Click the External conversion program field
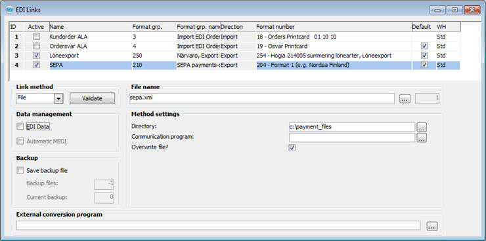 click(218, 225)
